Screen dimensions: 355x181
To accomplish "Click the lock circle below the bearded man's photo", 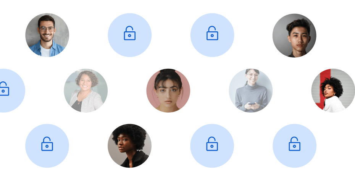I will pyautogui.click(x=47, y=146).
